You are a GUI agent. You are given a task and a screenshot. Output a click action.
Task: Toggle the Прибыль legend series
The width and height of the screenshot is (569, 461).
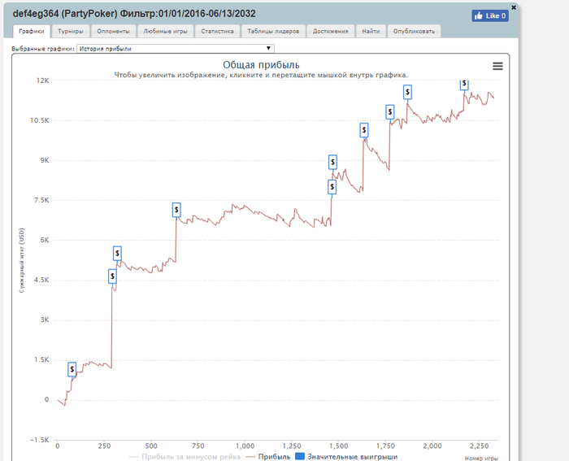click(x=268, y=457)
